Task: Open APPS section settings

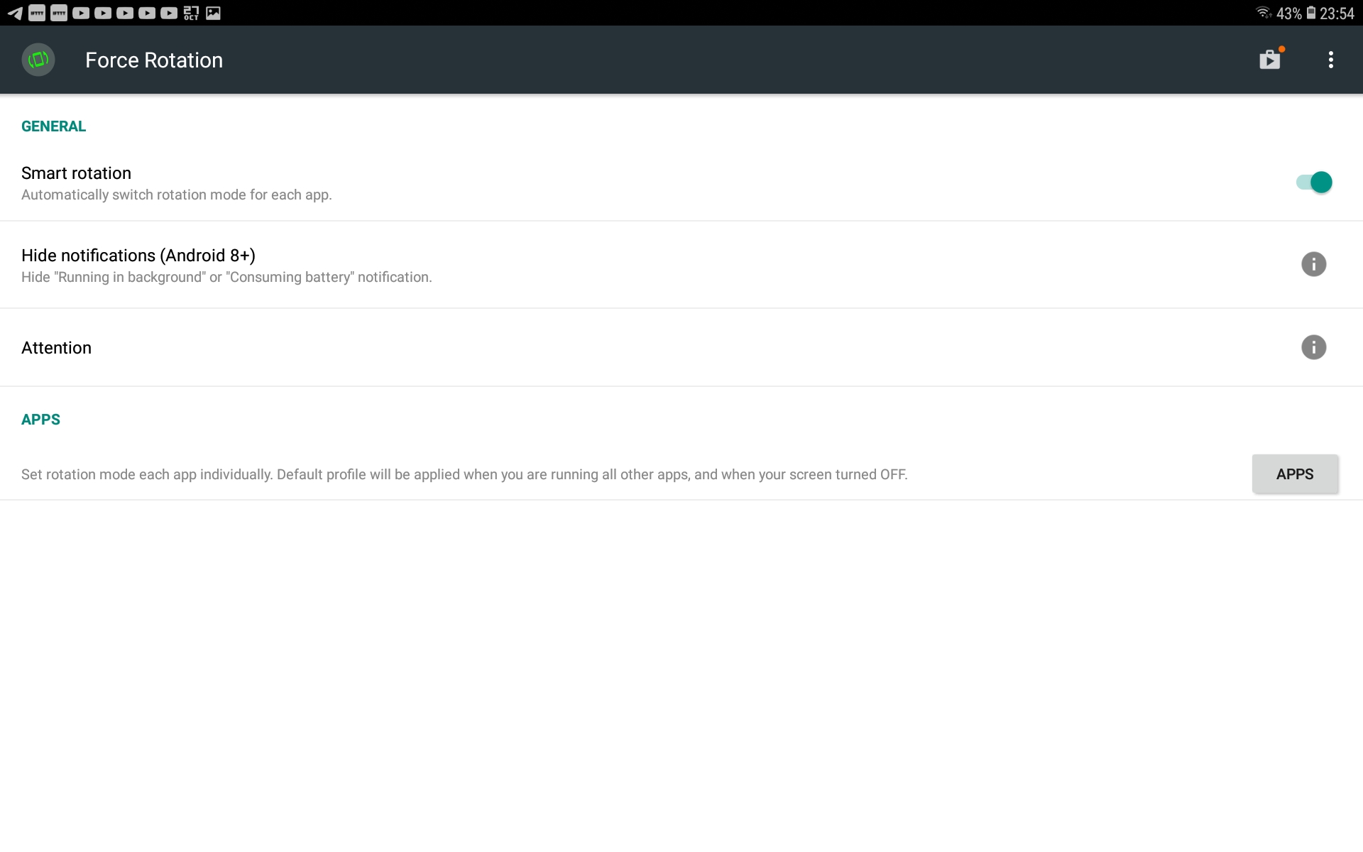Action: tap(1294, 474)
